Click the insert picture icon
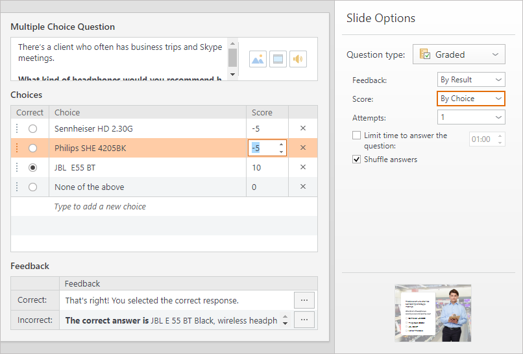This screenshot has width=523, height=354. click(x=258, y=60)
